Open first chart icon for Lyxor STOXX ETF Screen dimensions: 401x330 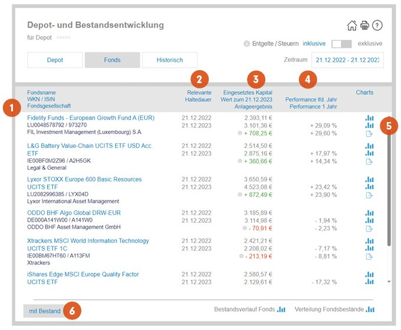[x=369, y=180]
